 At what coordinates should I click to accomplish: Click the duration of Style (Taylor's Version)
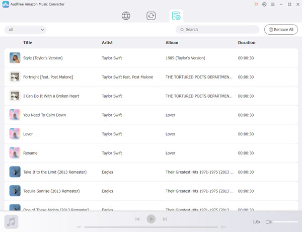[x=246, y=58]
